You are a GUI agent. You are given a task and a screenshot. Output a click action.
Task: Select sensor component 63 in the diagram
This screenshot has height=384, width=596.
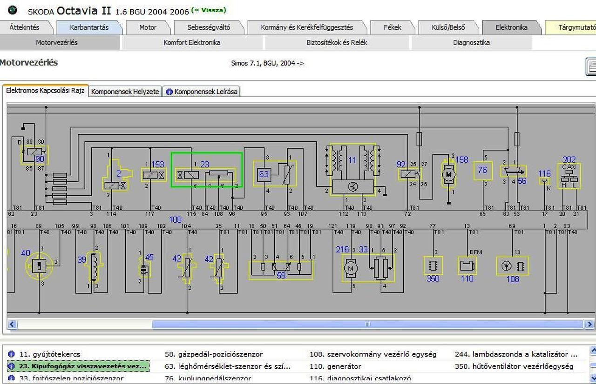[275, 173]
